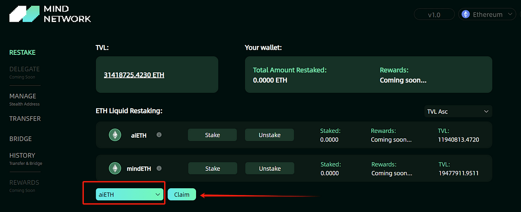This screenshot has width=521, height=212.
Task: Click the mindETH token icon
Action: pyautogui.click(x=115, y=168)
